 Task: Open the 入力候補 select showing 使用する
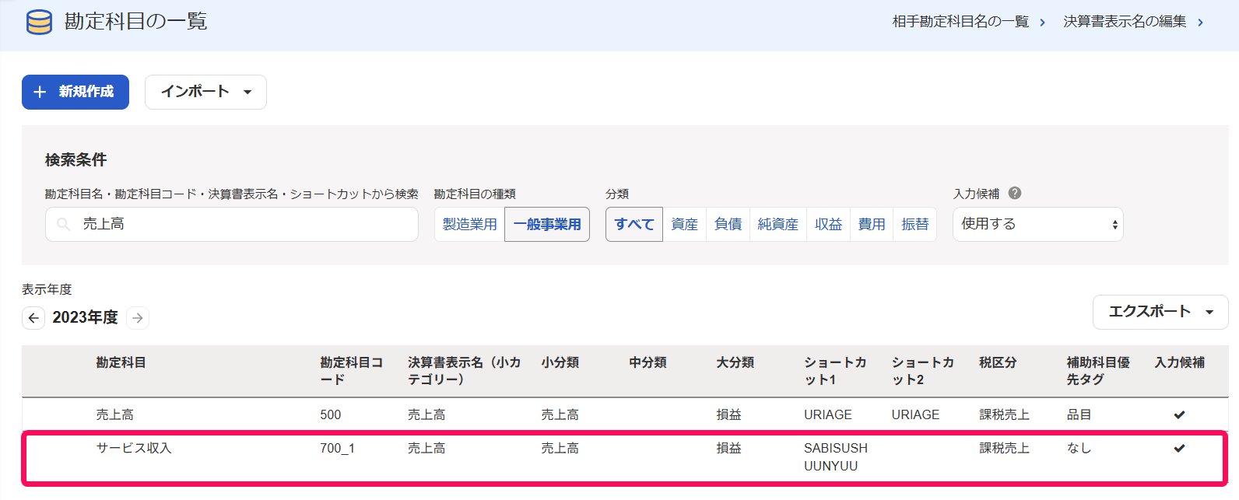[x=1037, y=224]
